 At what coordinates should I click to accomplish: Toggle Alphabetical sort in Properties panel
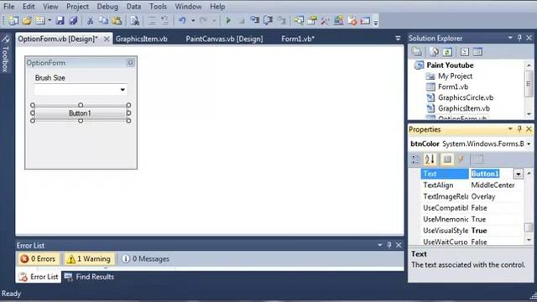point(430,159)
